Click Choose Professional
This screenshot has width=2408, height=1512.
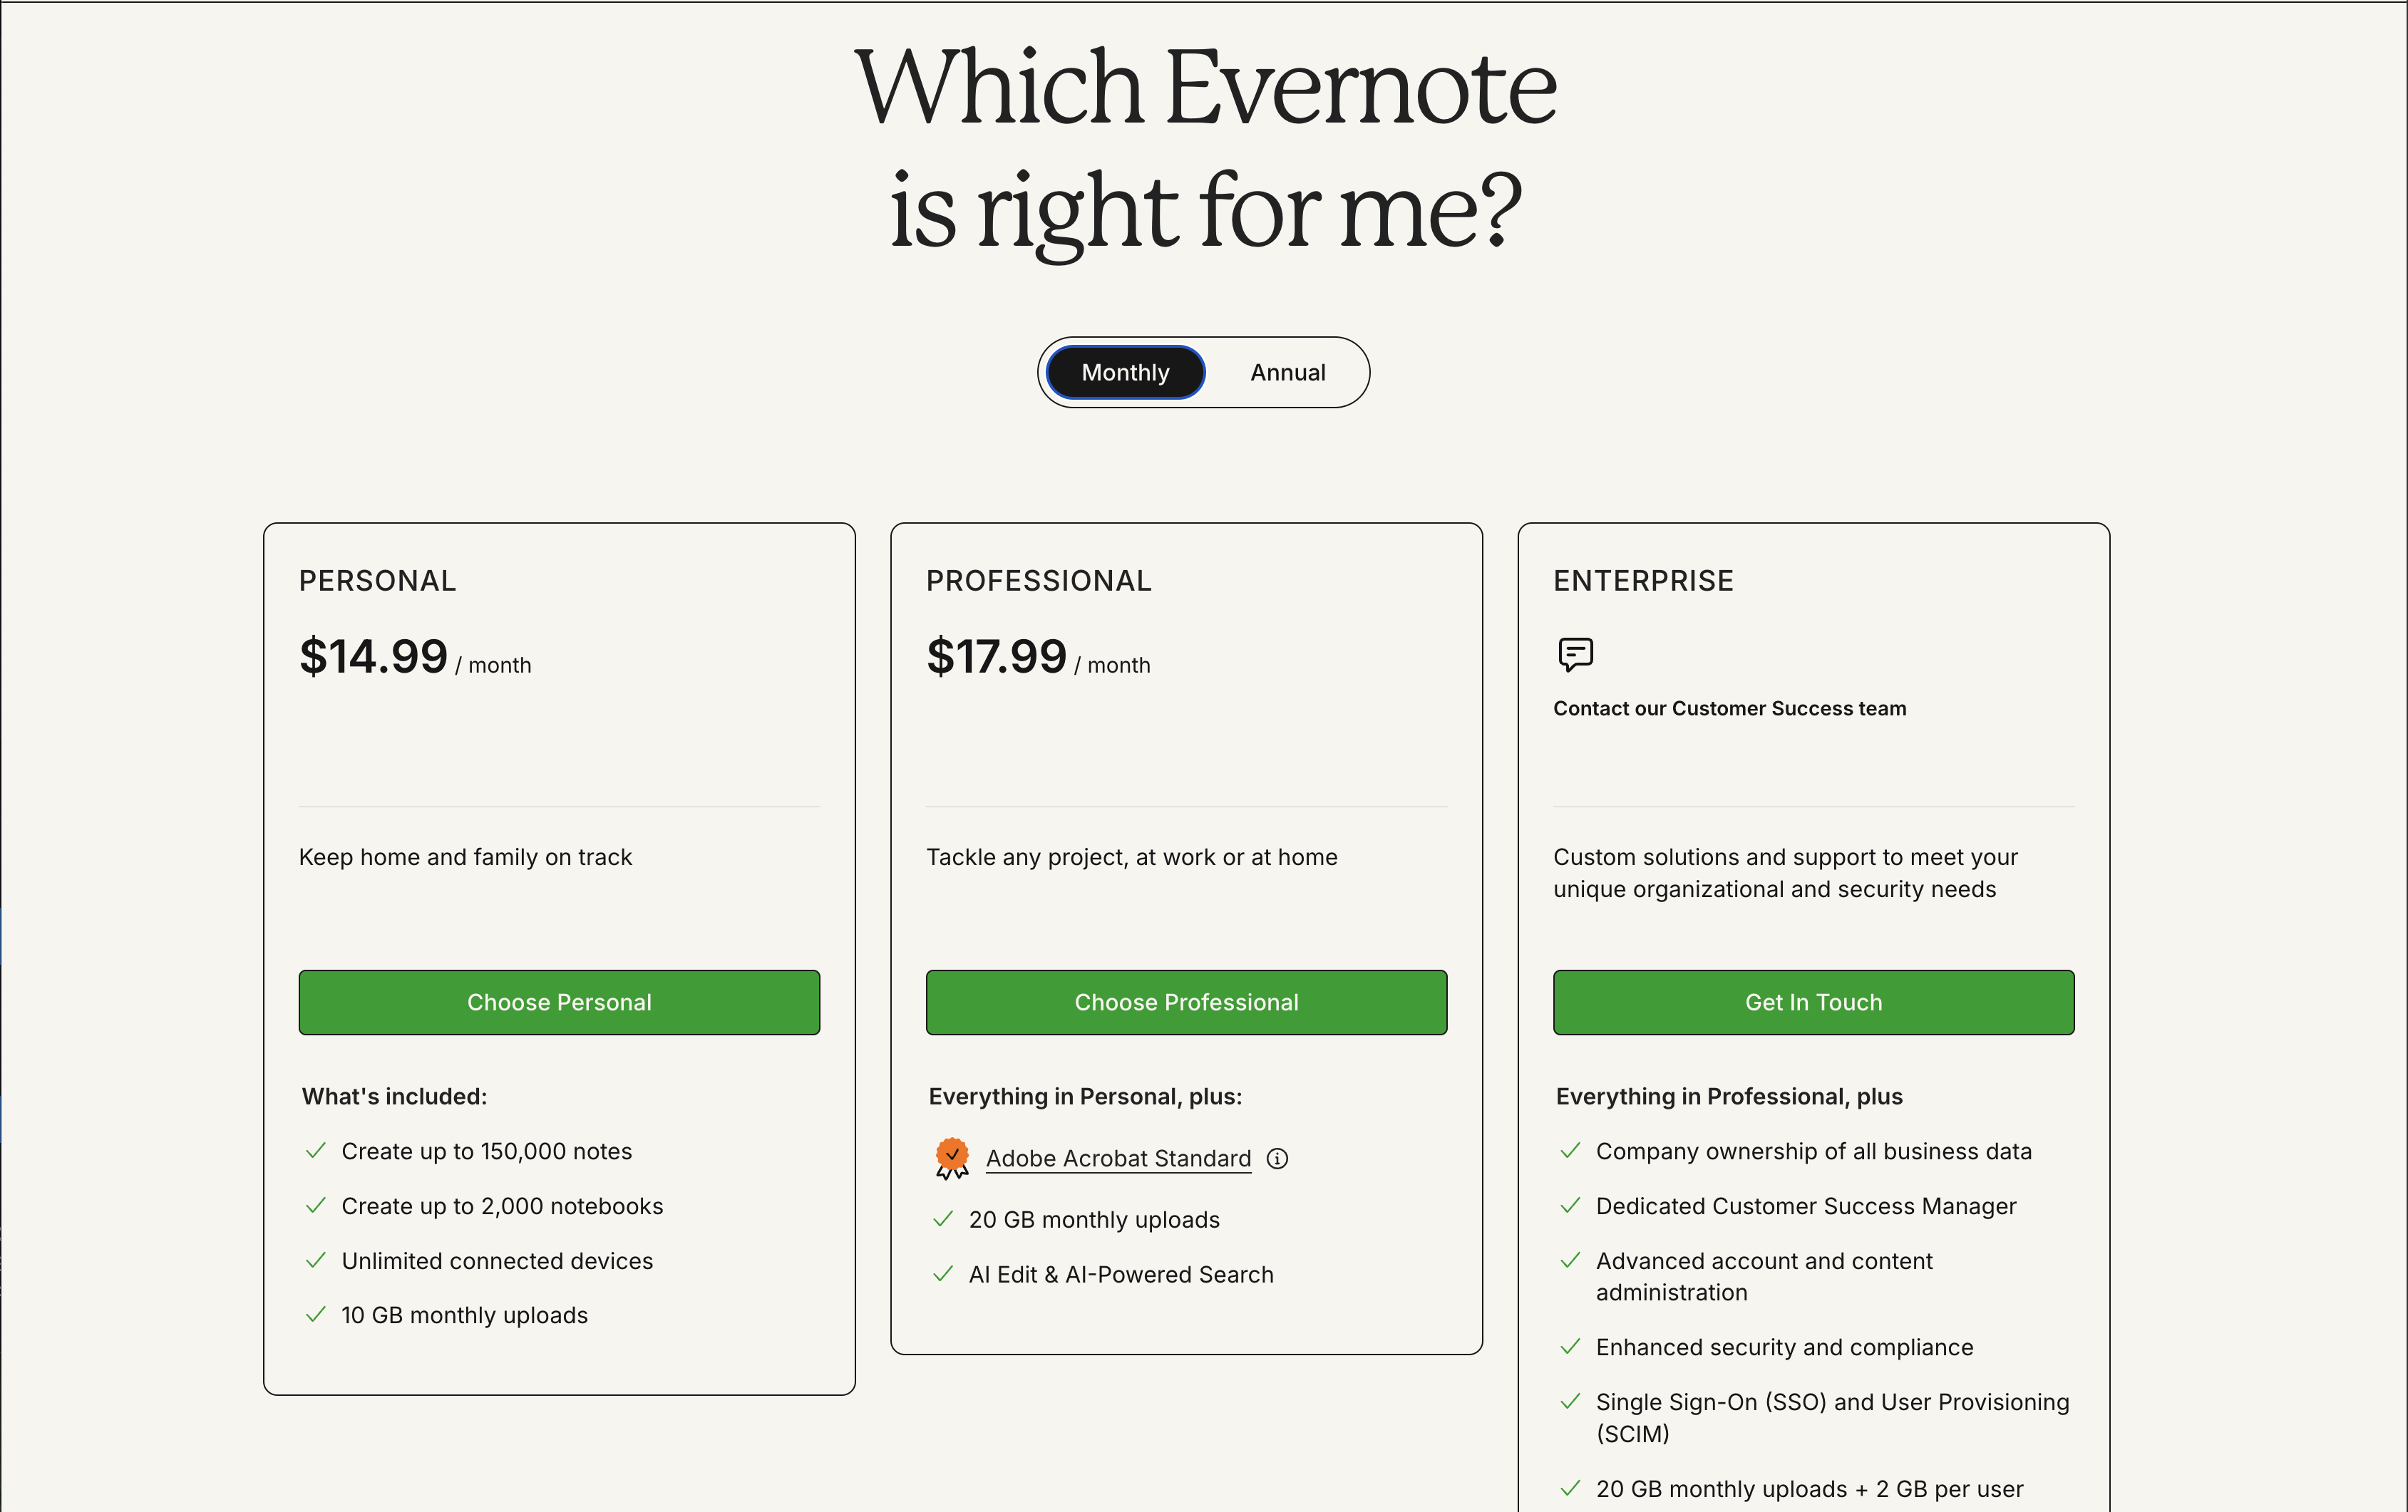point(1186,1003)
